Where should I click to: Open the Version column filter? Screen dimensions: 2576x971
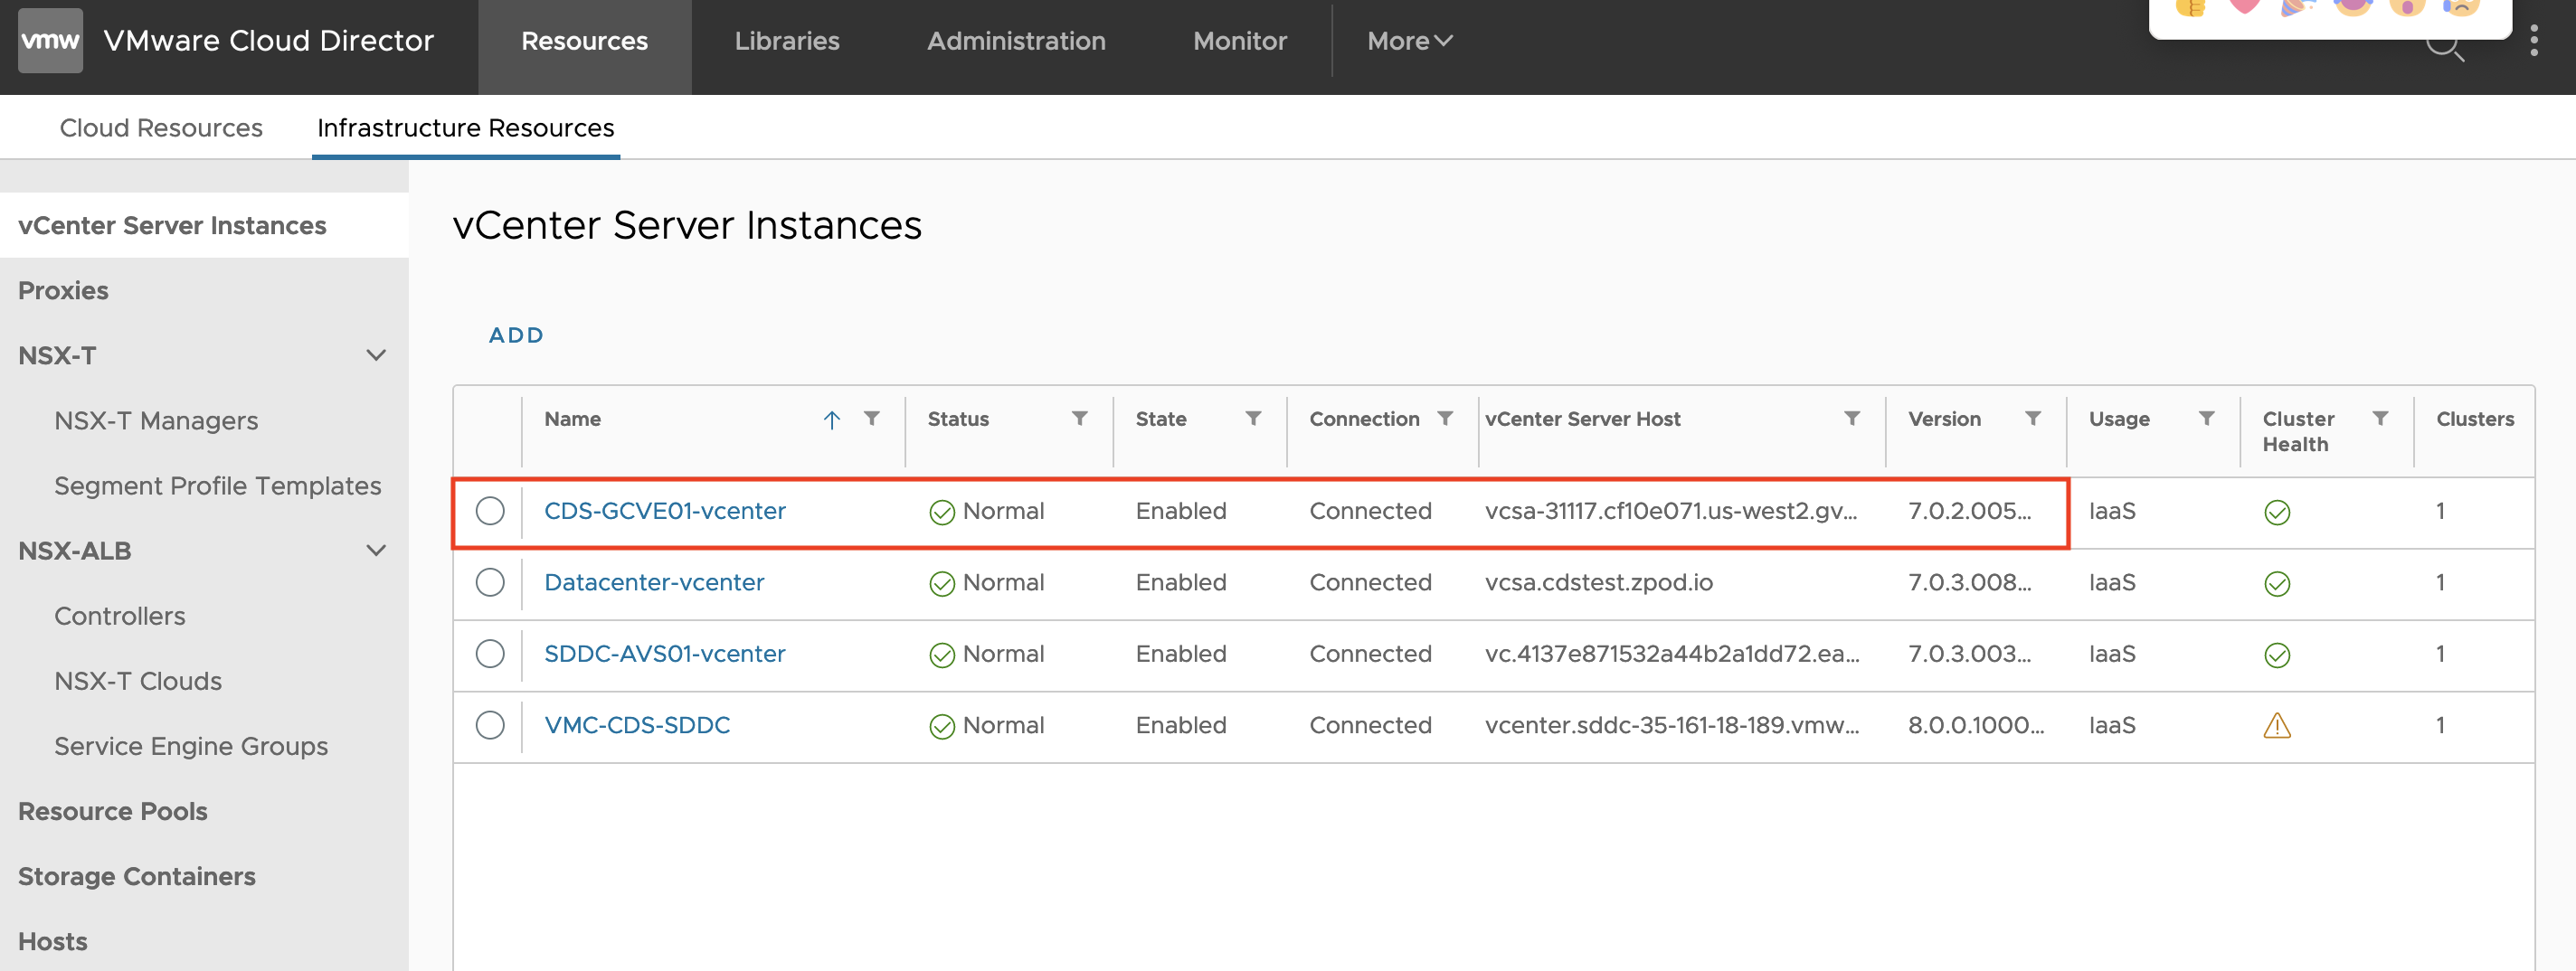pos(2032,418)
